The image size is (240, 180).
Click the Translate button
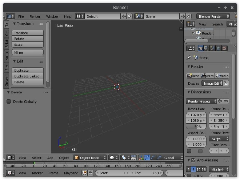(x=28, y=33)
